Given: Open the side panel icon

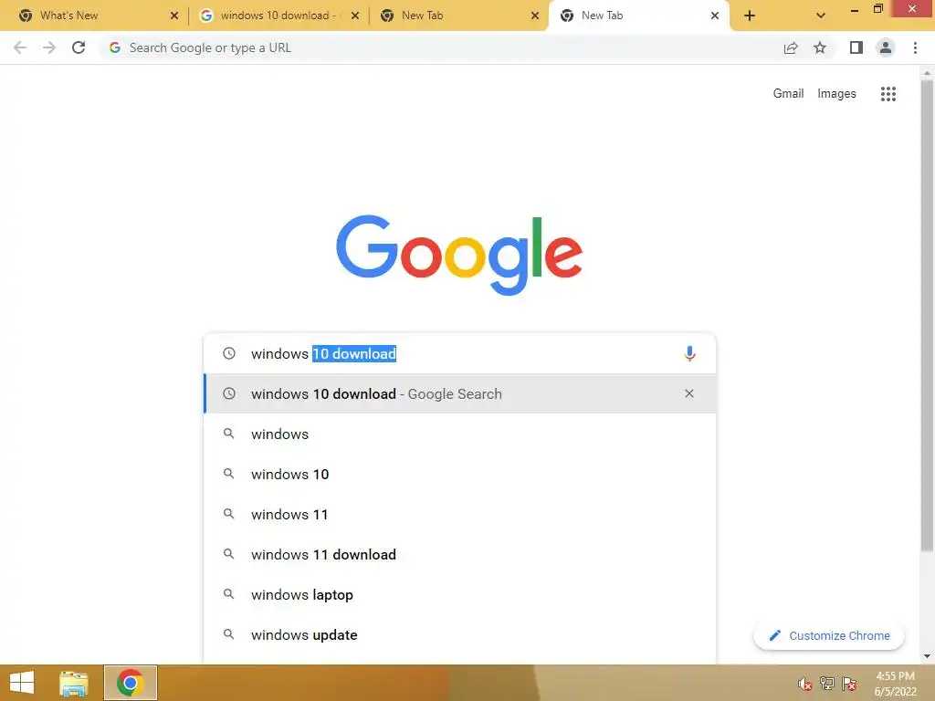Looking at the screenshot, I should [856, 47].
